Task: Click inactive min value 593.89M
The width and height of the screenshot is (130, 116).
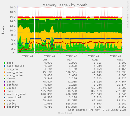Action: coord(71,107)
